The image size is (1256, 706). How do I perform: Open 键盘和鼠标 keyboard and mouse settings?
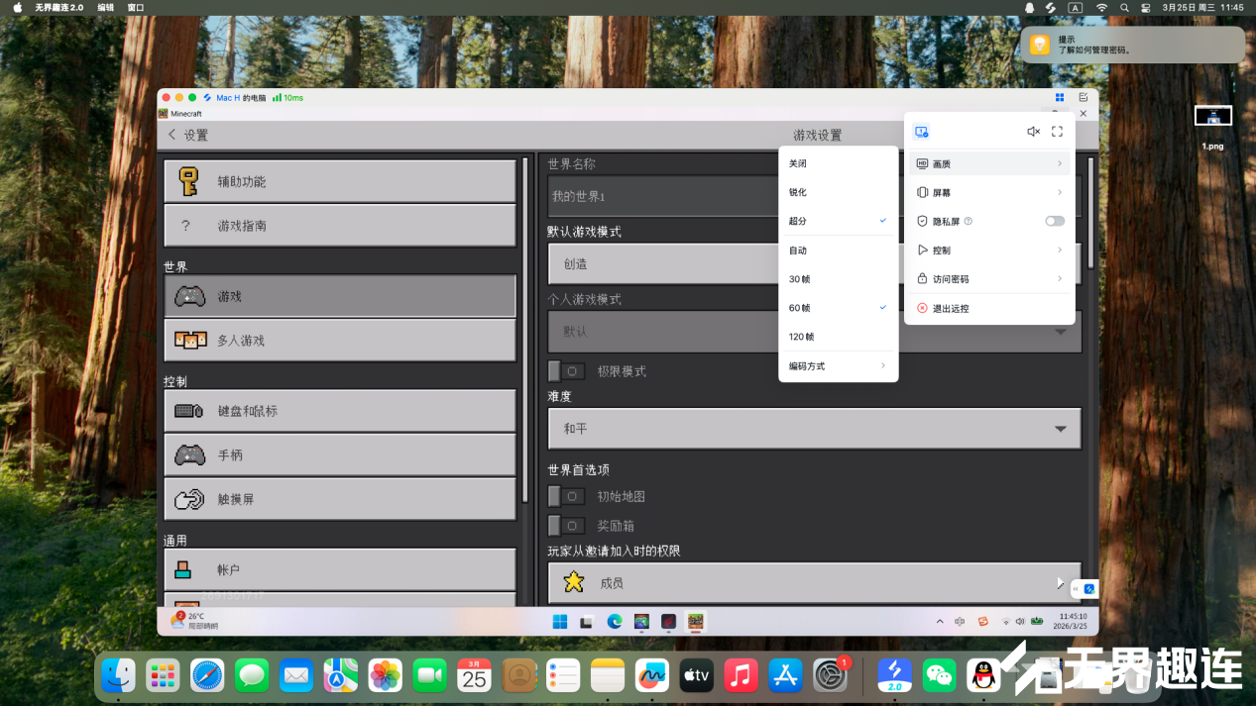340,411
